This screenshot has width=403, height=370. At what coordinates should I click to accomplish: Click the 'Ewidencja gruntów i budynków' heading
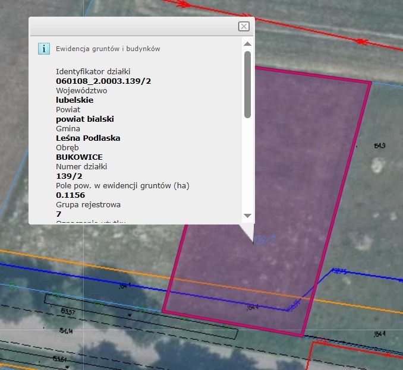(108, 49)
